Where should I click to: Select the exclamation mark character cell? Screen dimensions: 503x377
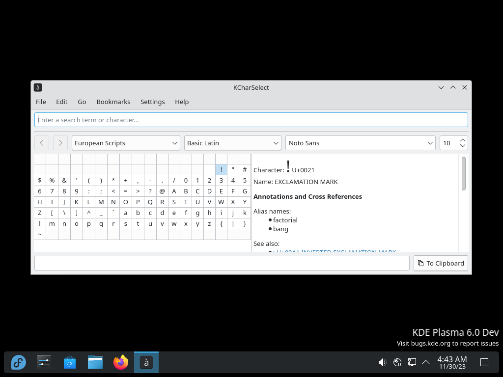(221, 169)
